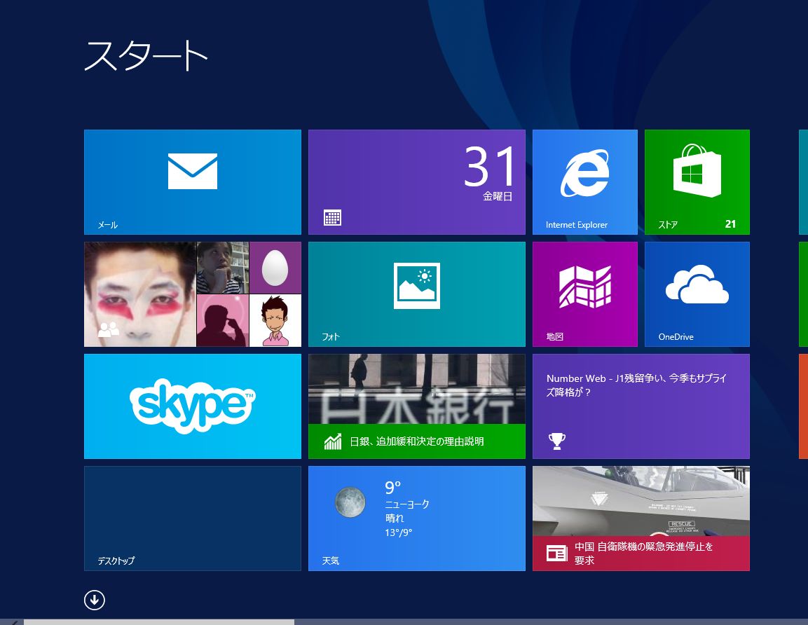808x625 pixels.
Task: Open Finance tile about 日銀 news
Action: (x=416, y=406)
